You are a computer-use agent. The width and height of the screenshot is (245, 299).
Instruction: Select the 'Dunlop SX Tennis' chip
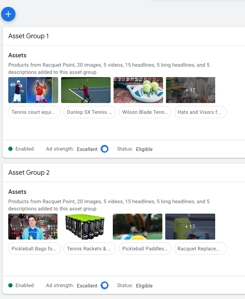[90, 112]
